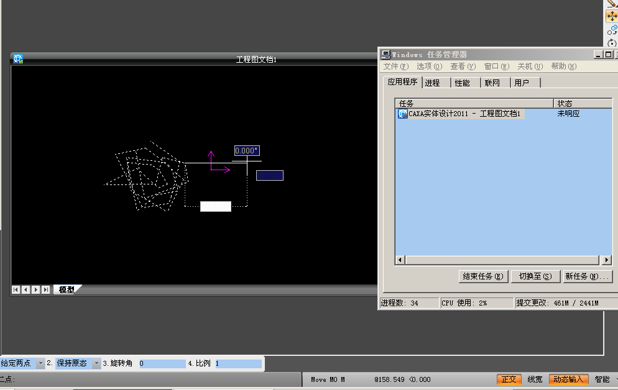618x390 pixels.
Task: Jump to first sheet tab arrow
Action: point(16,289)
